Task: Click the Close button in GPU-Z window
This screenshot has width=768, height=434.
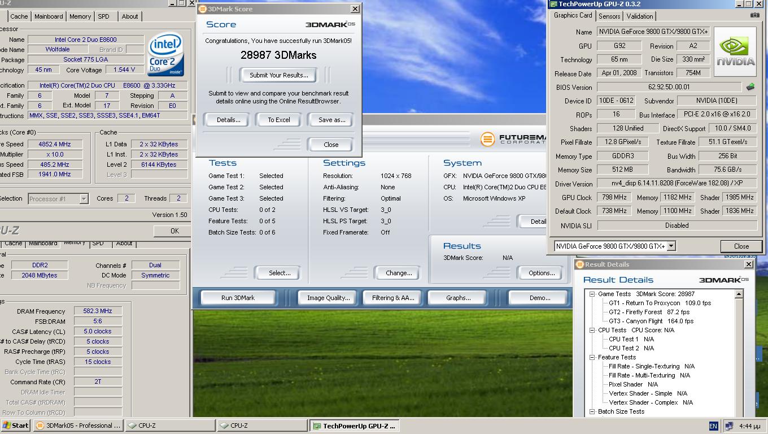Action: (741, 246)
